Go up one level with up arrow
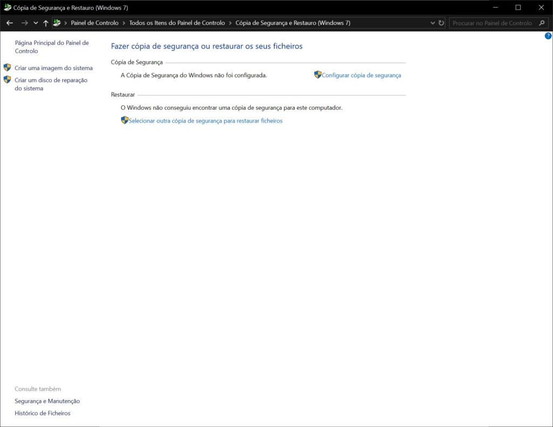 [x=45, y=23]
